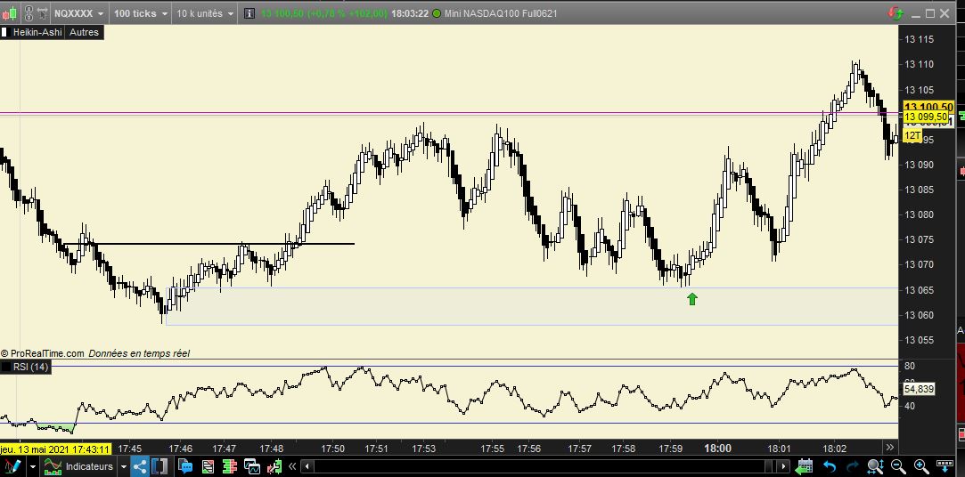Click the share chart icon
The width and height of the screenshot is (965, 477).
point(140,466)
